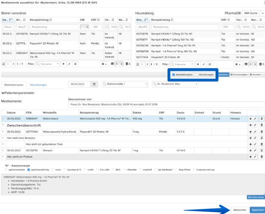
Task: Add row after Paspertin medication entry
Action: 251,132
